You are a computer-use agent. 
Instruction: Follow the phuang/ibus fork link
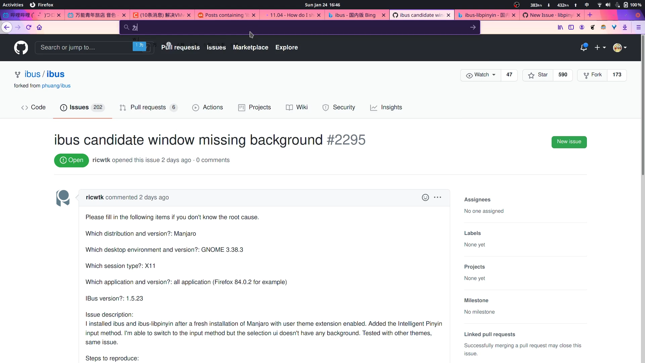(56, 86)
